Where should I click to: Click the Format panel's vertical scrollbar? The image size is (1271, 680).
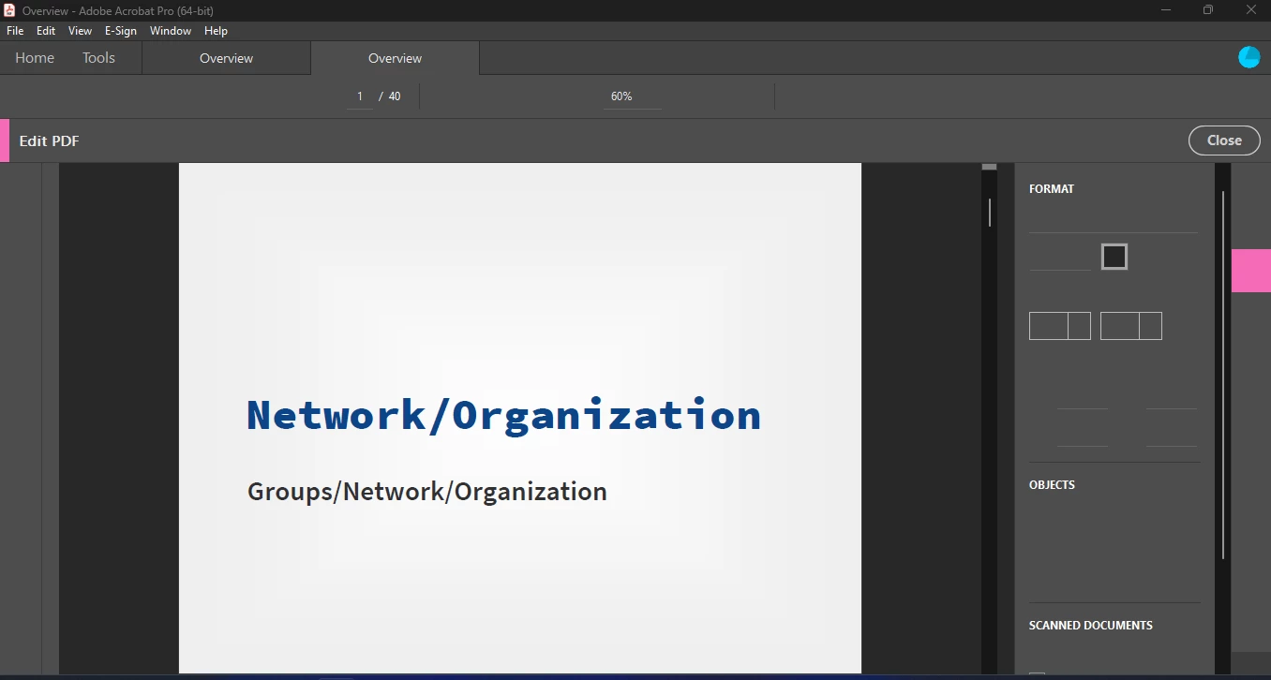point(1223,375)
